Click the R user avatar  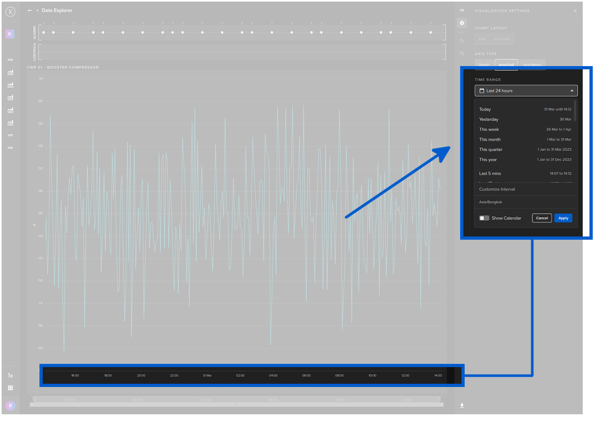pos(10,406)
